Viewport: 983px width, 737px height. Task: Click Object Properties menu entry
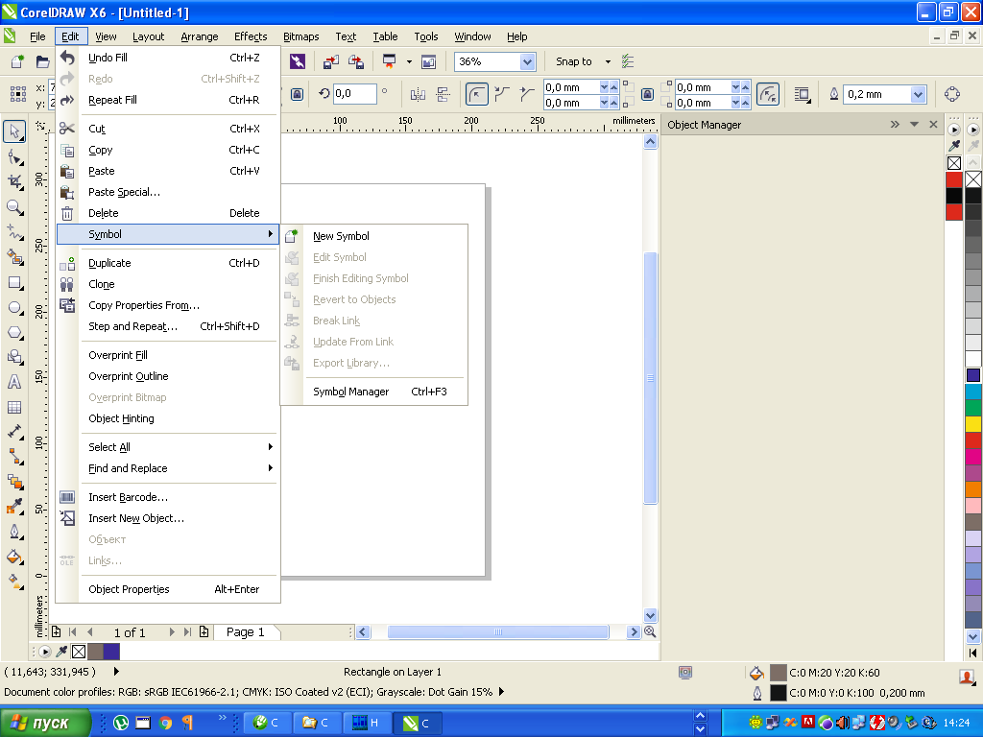point(168,589)
